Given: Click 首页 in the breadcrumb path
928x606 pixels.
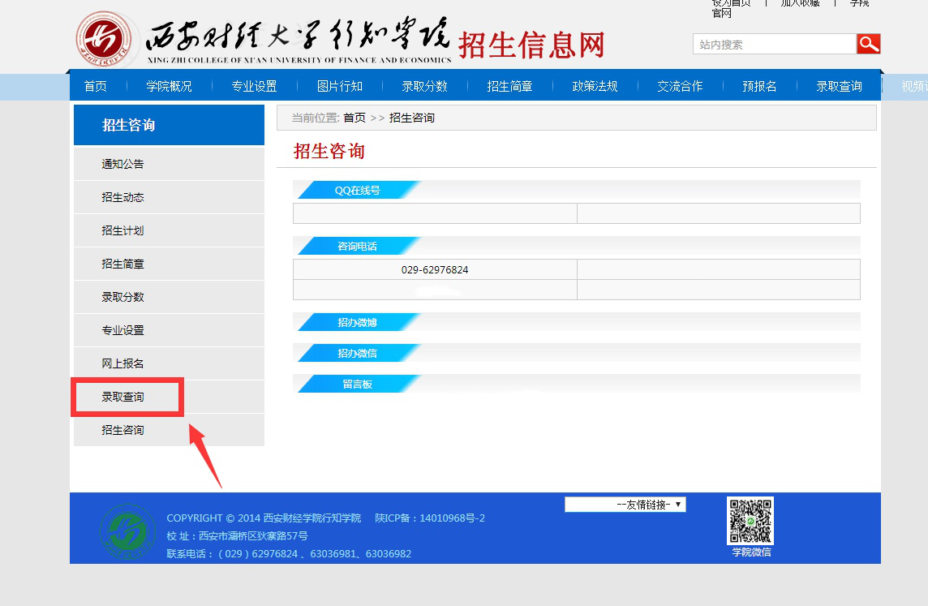Looking at the screenshot, I should click(x=354, y=118).
